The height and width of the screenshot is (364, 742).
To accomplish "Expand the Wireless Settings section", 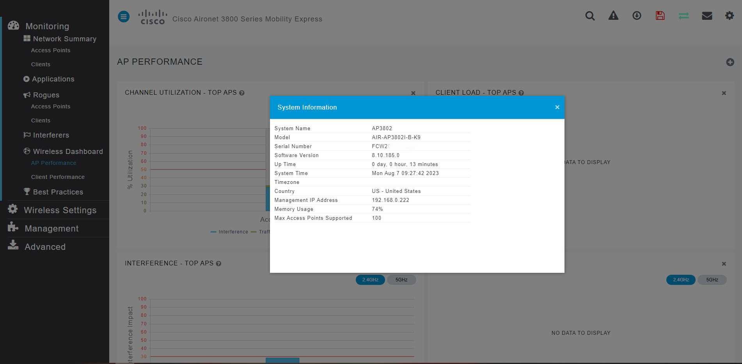I will [x=60, y=210].
